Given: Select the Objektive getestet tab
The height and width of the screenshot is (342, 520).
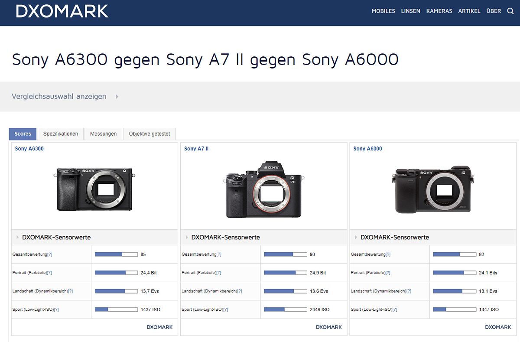Looking at the screenshot, I should pyautogui.click(x=149, y=134).
